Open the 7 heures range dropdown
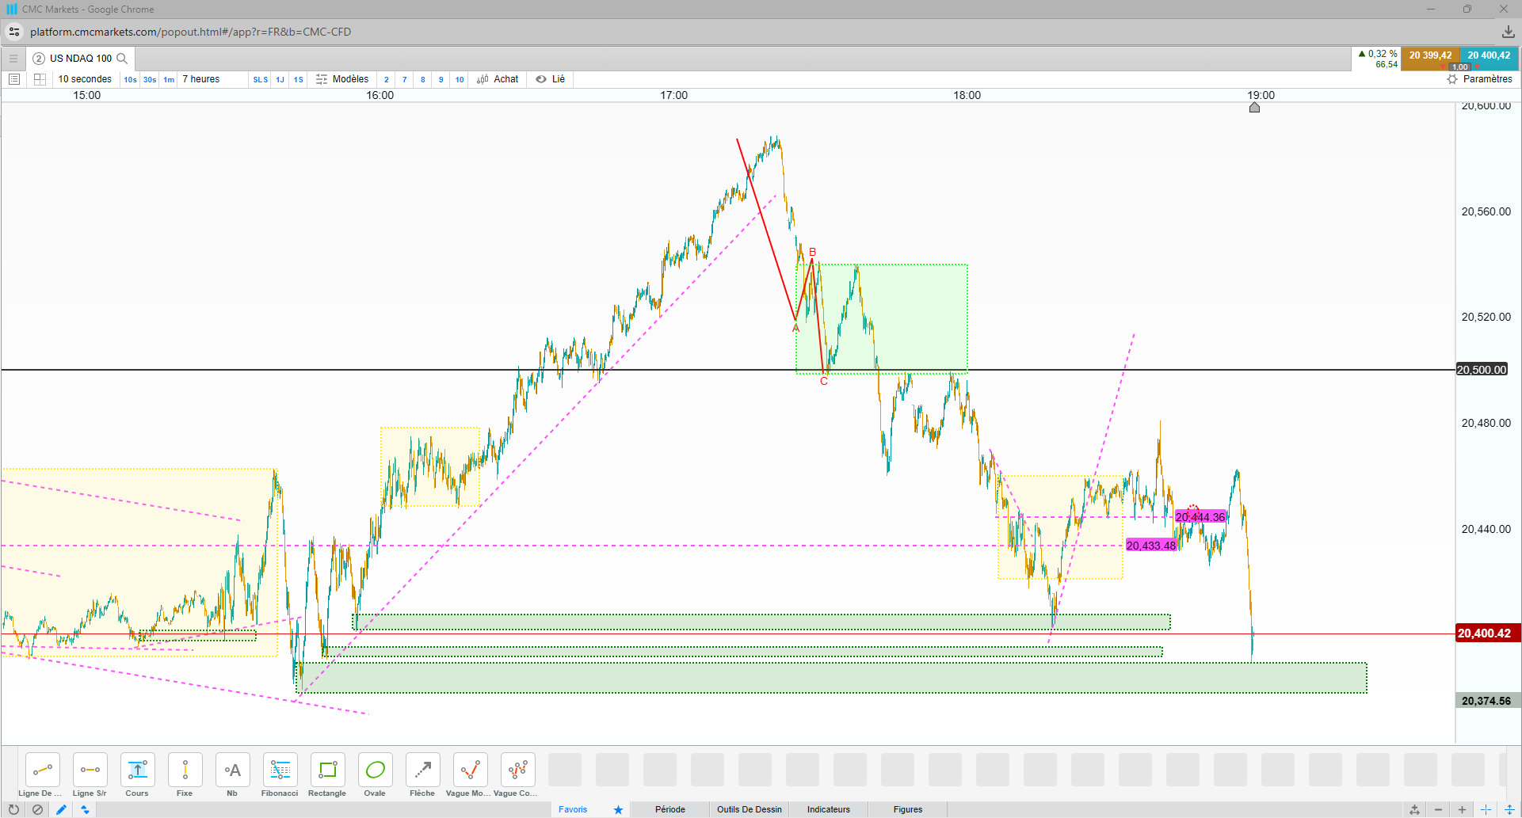This screenshot has height=818, width=1522. (x=201, y=79)
